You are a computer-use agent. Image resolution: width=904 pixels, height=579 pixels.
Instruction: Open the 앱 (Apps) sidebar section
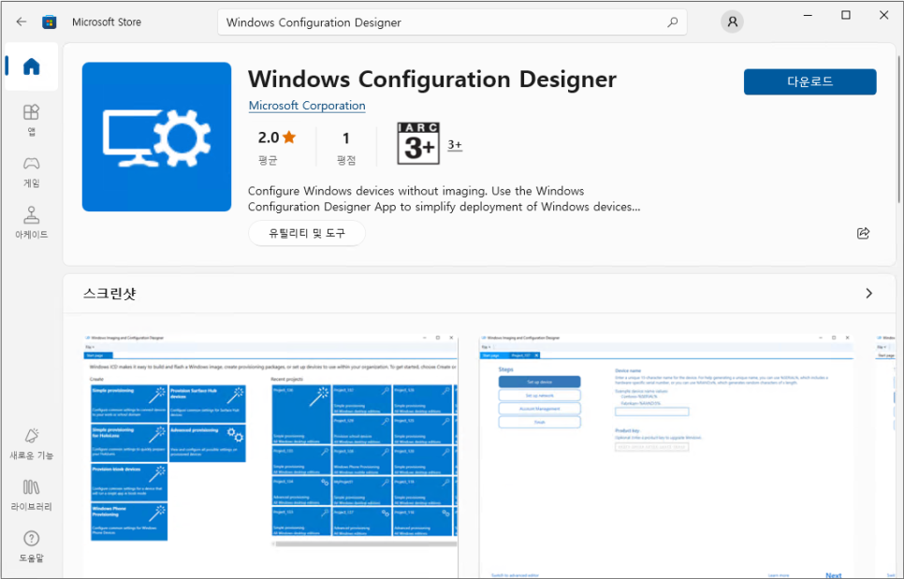point(31,120)
